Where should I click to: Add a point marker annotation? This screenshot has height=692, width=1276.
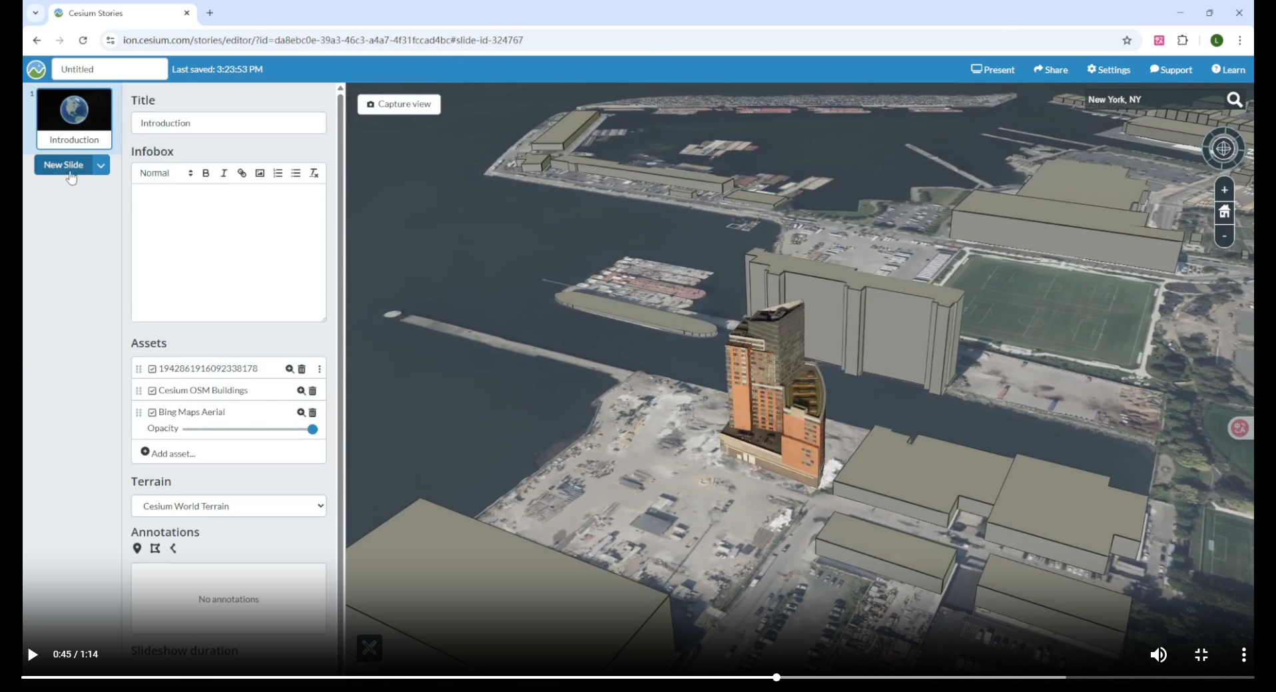[137, 549]
